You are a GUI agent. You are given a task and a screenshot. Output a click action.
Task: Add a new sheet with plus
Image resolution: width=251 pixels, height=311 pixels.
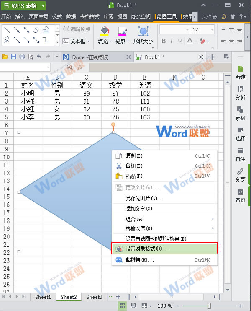pyautogui.click(x=118, y=297)
